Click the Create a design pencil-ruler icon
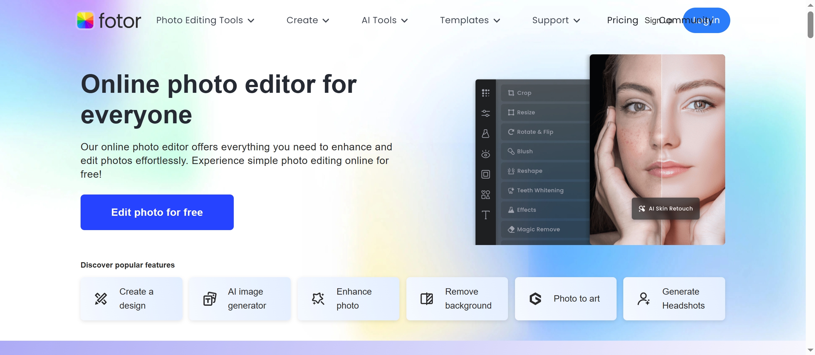This screenshot has width=815, height=355. pyautogui.click(x=101, y=299)
